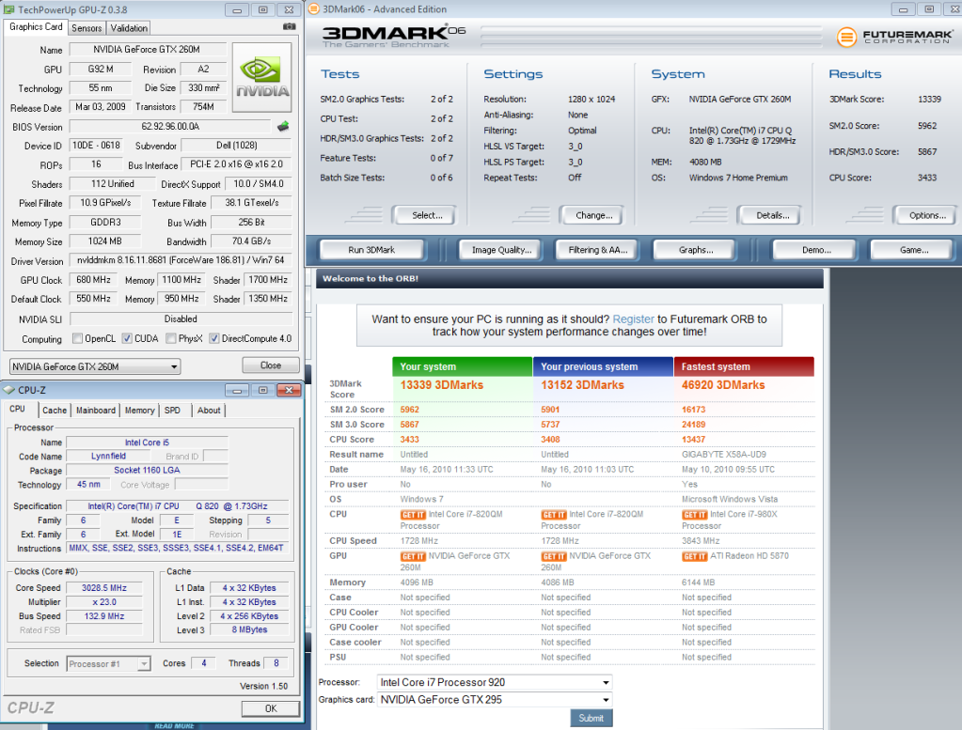The height and width of the screenshot is (730, 962).
Task: Open the About tab in CPU-Z
Action: pyautogui.click(x=209, y=410)
